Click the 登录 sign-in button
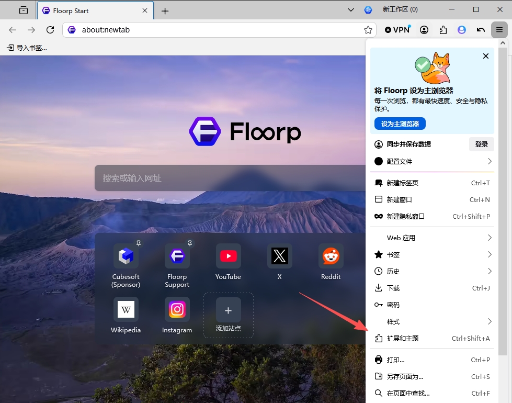Screen dimensions: 512x403 point(481,144)
